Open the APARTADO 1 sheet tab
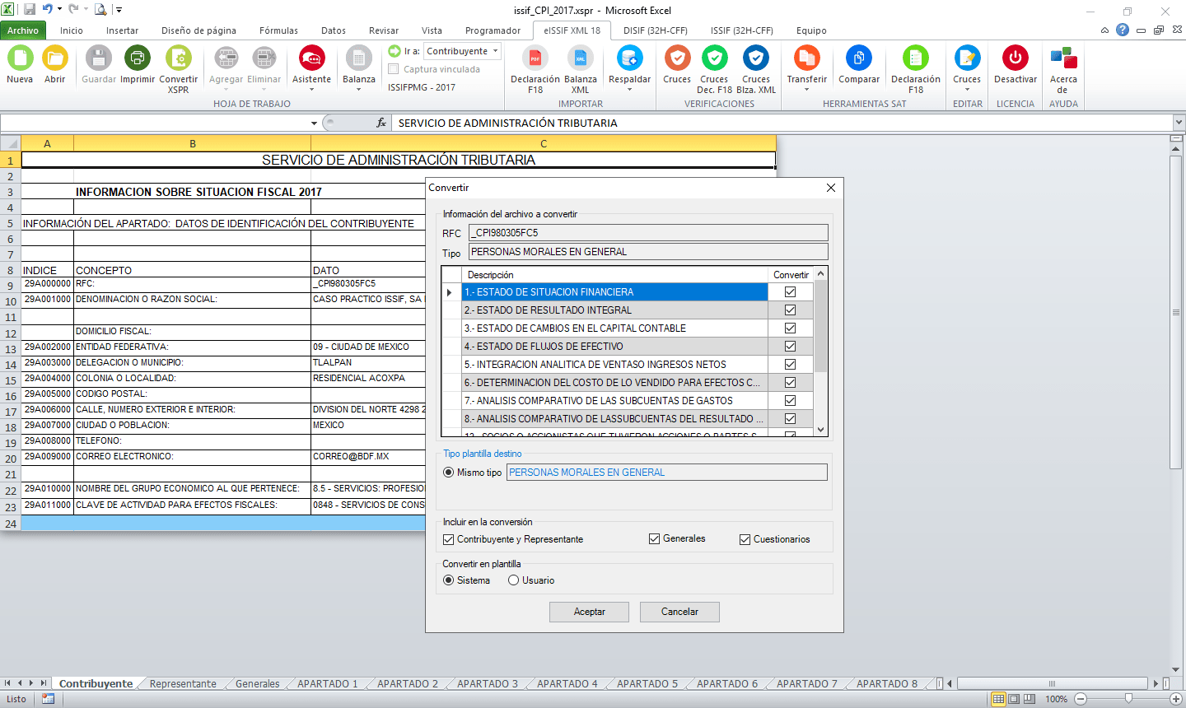 point(328,684)
